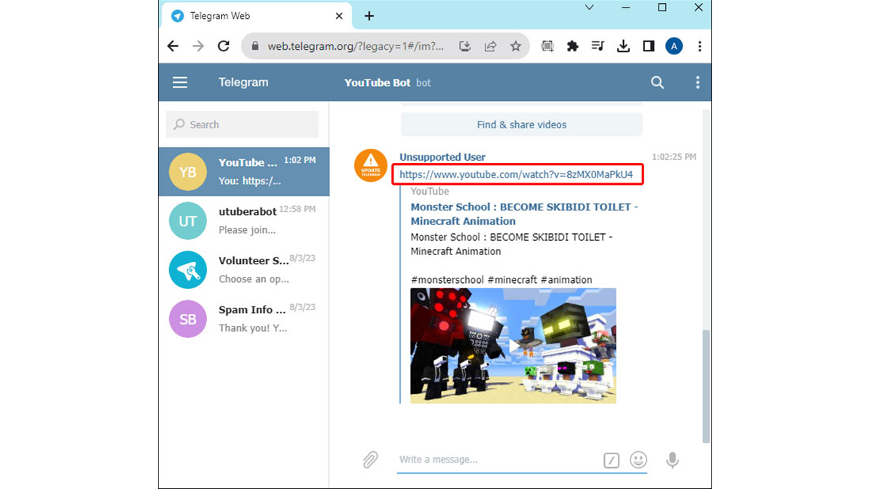Viewport: 870px width, 489px height.
Task: Click the chat vertical scrollbar
Action: [706, 386]
